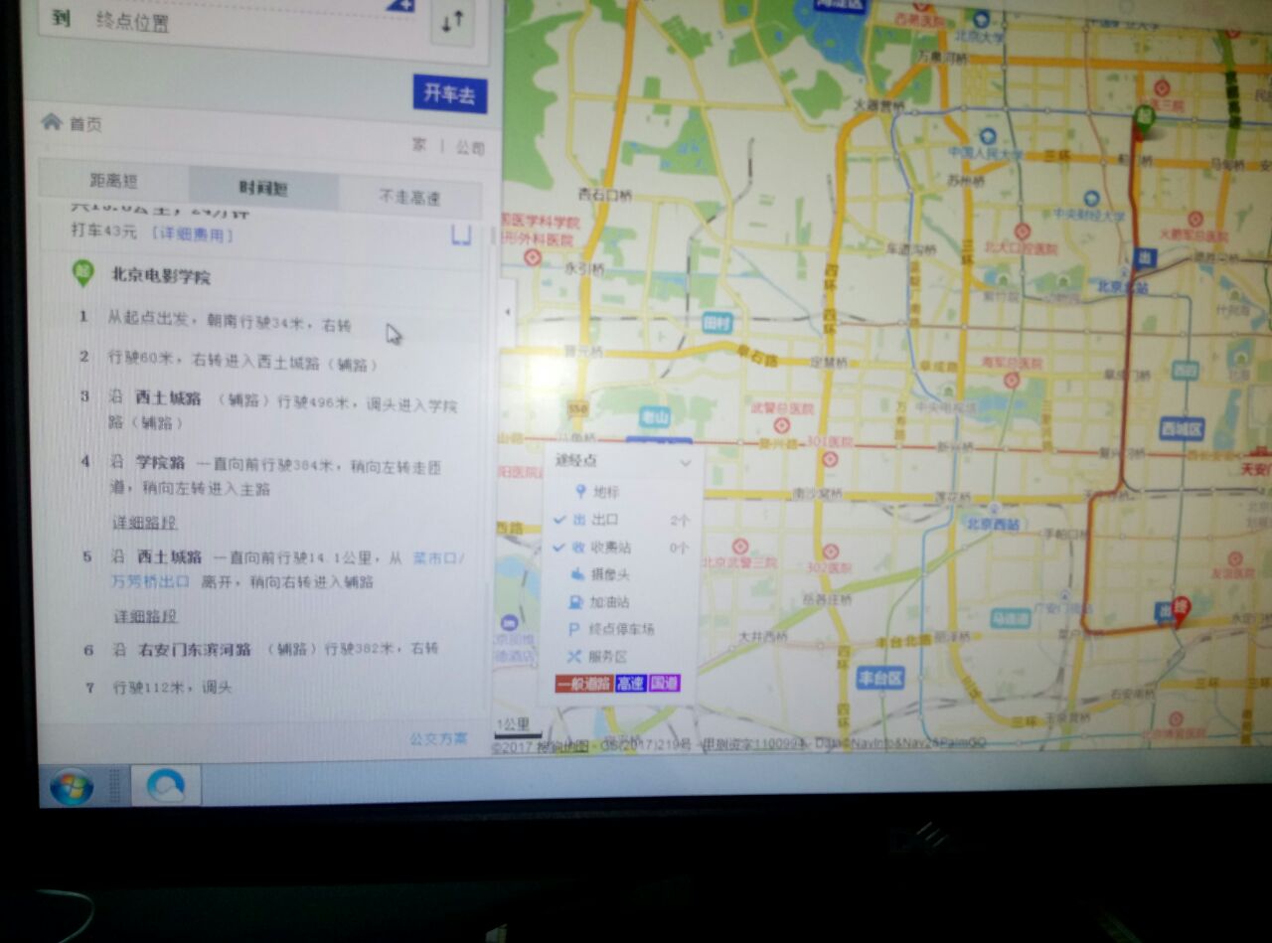Click the 中国人民大学 university icon
This screenshot has height=943, width=1272.
[x=988, y=136]
